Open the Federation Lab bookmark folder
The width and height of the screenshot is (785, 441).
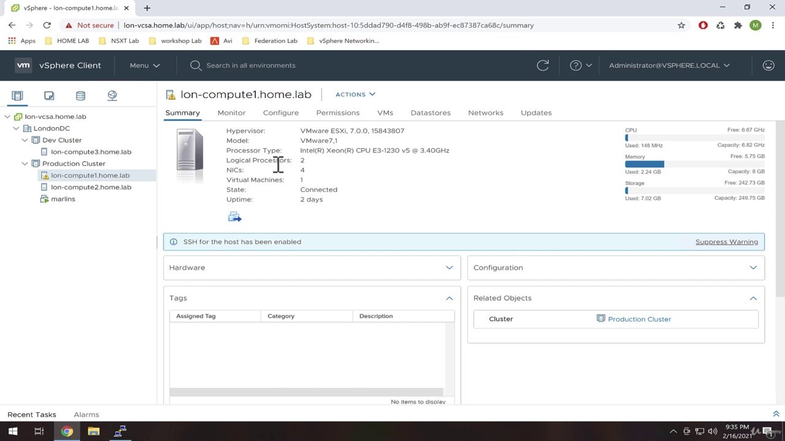(270, 41)
